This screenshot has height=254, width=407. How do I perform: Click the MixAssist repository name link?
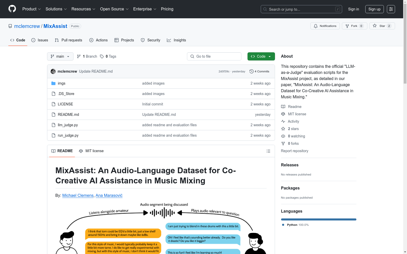55,26
